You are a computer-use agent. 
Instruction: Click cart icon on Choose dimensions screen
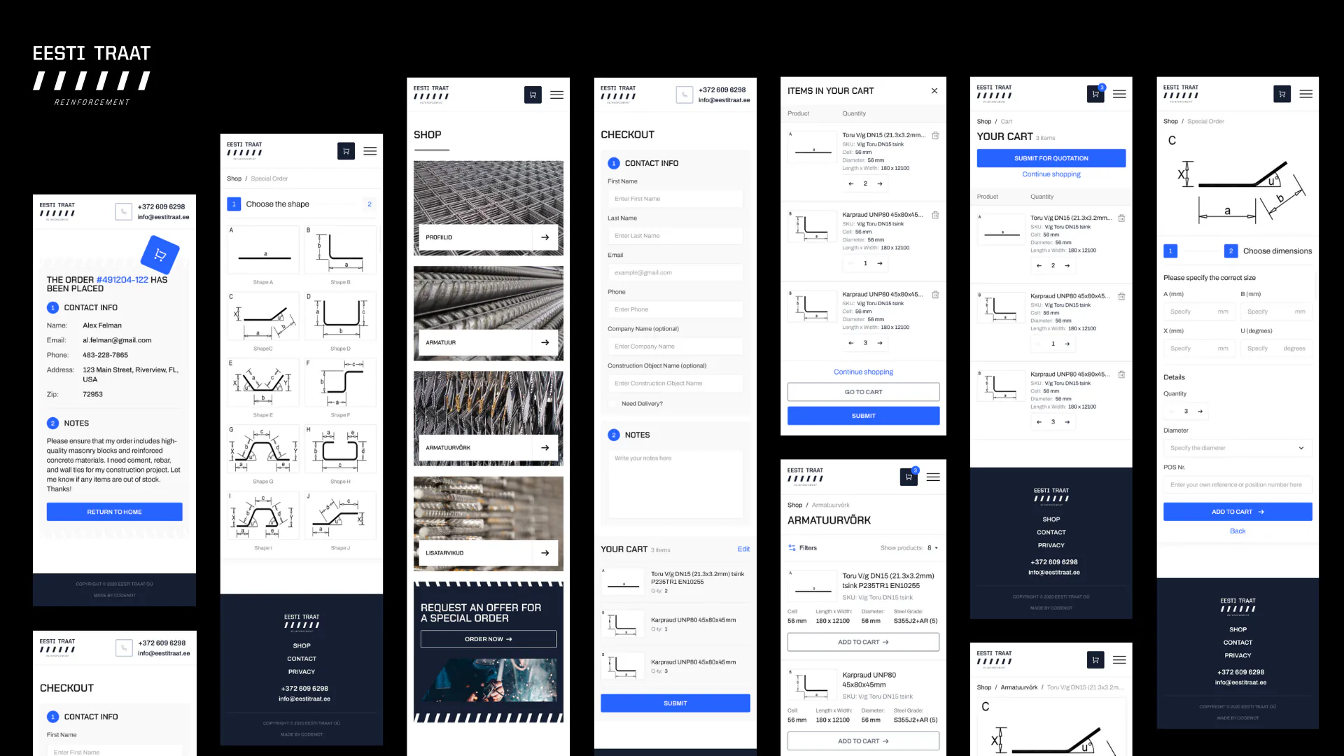point(1282,94)
